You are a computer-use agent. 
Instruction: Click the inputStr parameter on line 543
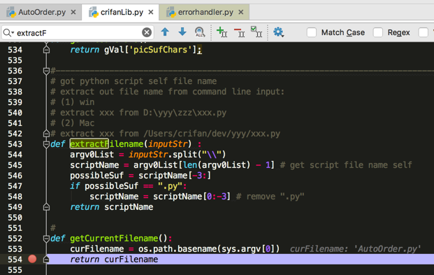coord(168,144)
